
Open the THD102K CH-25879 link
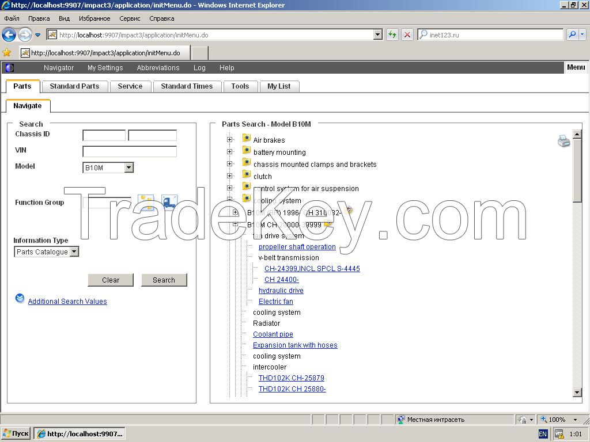coord(291,378)
